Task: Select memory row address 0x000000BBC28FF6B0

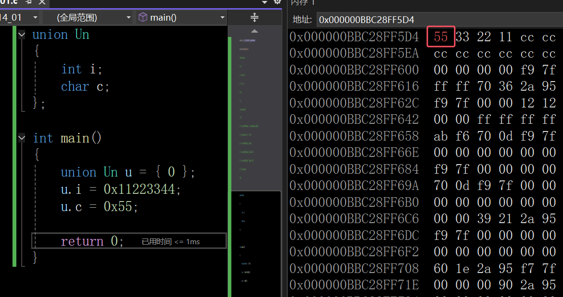Action: [x=354, y=202]
